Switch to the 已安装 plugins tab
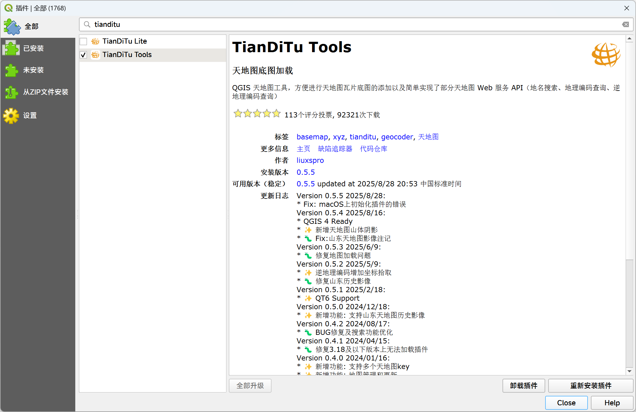This screenshot has width=636, height=412. (34, 48)
